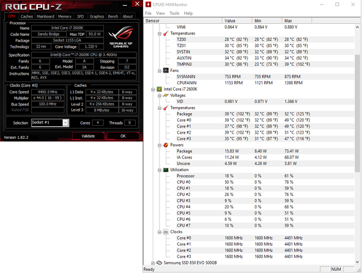
Task: Click the Powers flame icon
Action: 166,145
